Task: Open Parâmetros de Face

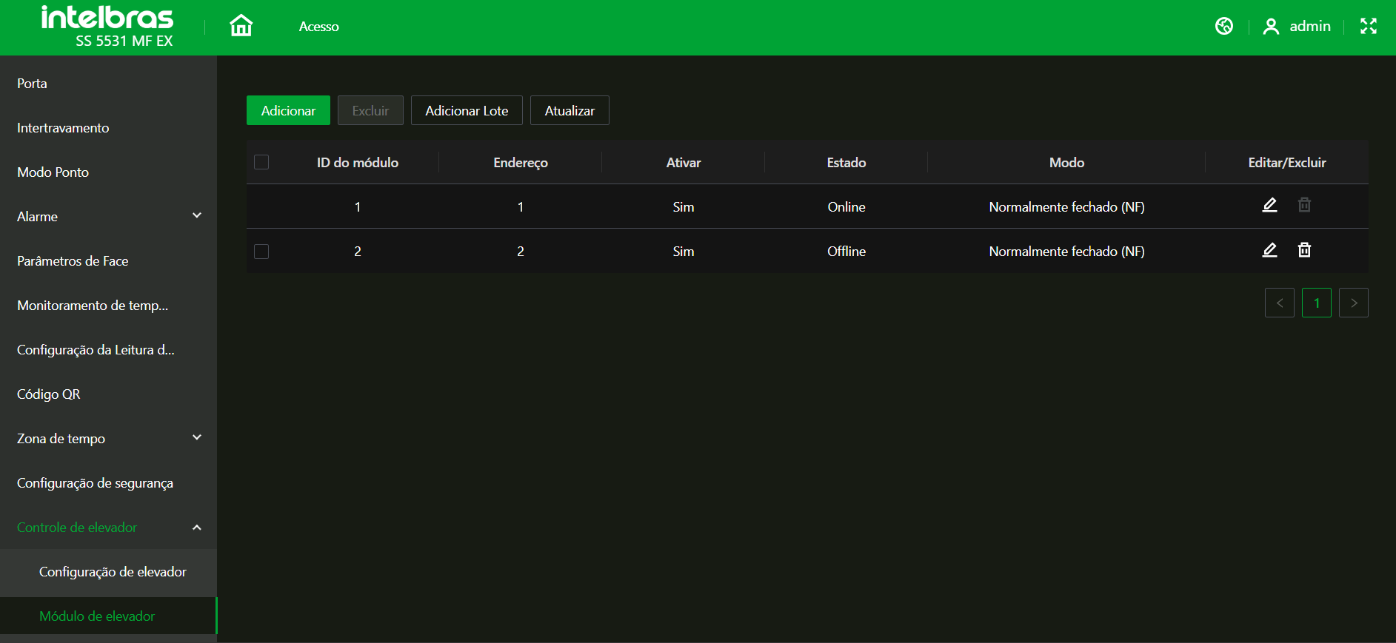Action: [108, 261]
